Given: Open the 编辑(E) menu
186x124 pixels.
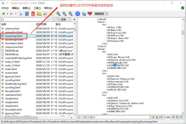Looking at the screenshot, I should click(16, 8).
